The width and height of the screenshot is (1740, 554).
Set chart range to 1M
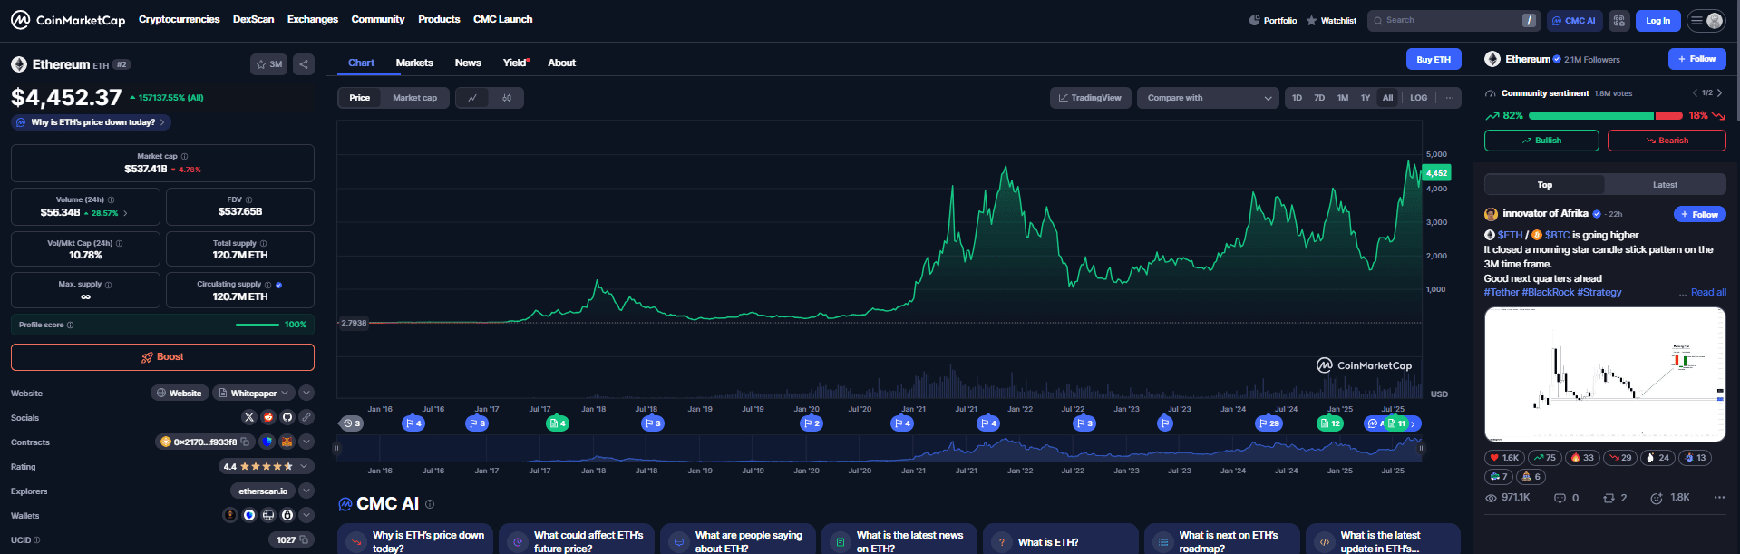[1343, 98]
